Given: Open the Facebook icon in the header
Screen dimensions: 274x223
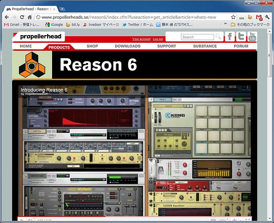Looking at the screenshot, I should pyautogui.click(x=230, y=37).
